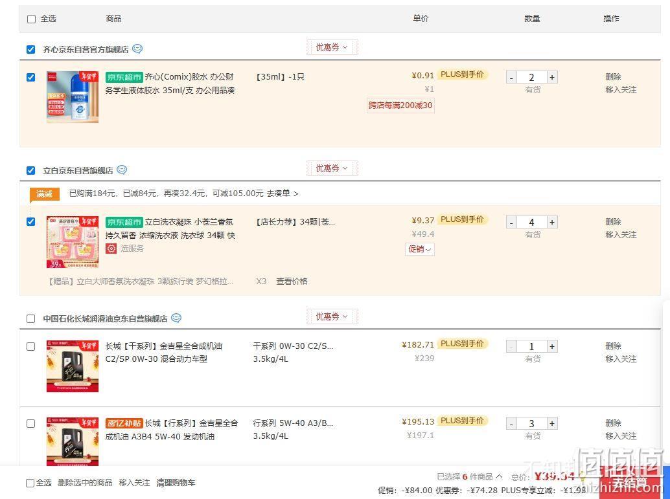The image size is (670, 499).
Task: Open the 立白洗衣凝珠 product thumbnail
Action: pyautogui.click(x=73, y=242)
